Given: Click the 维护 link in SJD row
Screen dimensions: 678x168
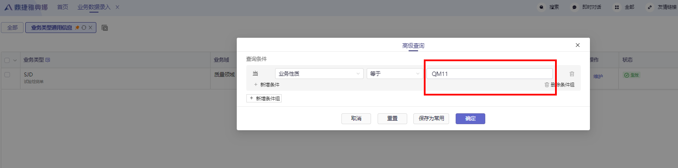Looking at the screenshot, I should click(x=598, y=76).
